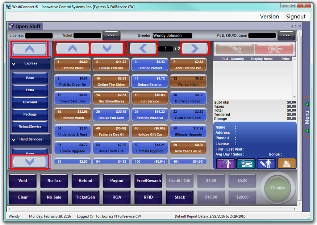Go to next service page with right arrow
The height and width of the screenshot is (225, 317).
point(195,49)
